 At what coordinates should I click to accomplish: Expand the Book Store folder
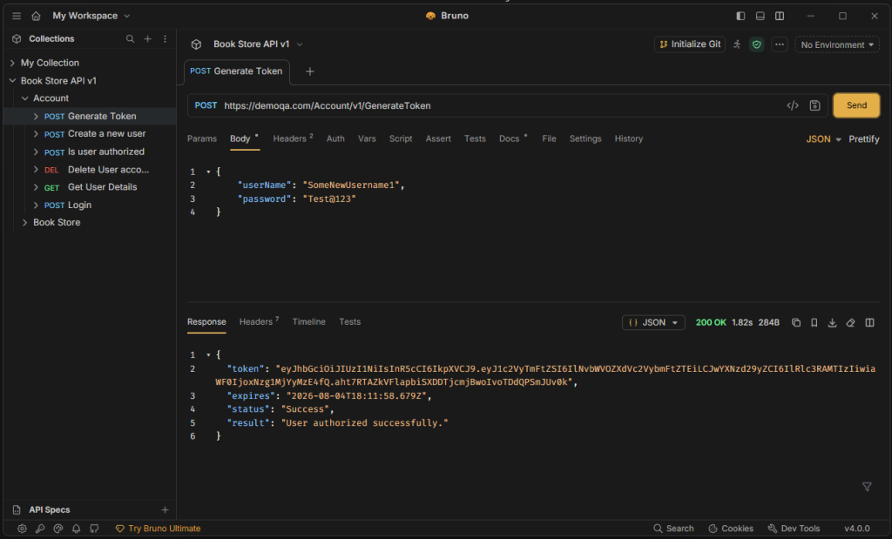tap(25, 222)
